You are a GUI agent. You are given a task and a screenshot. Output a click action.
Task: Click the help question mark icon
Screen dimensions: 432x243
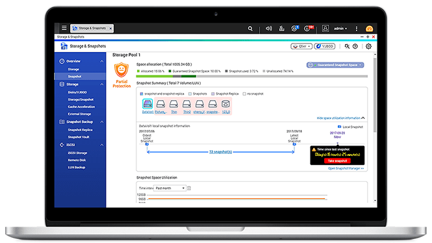click(355, 46)
